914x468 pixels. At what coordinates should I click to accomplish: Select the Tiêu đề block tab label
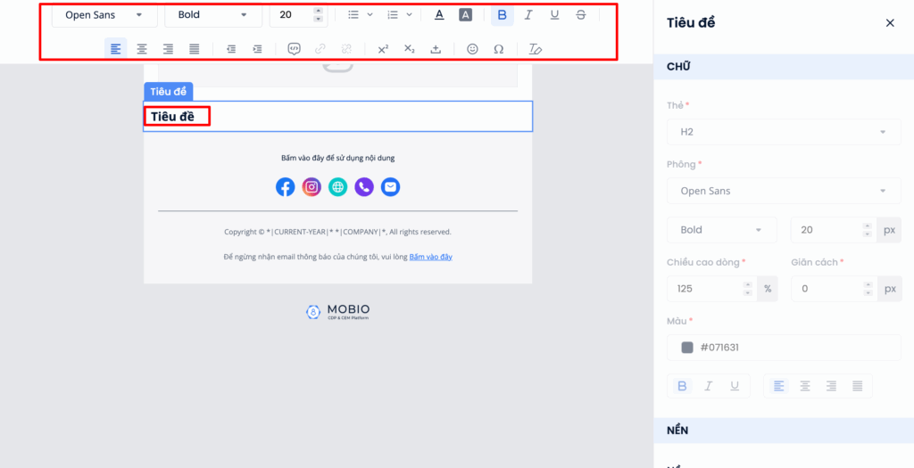click(168, 92)
